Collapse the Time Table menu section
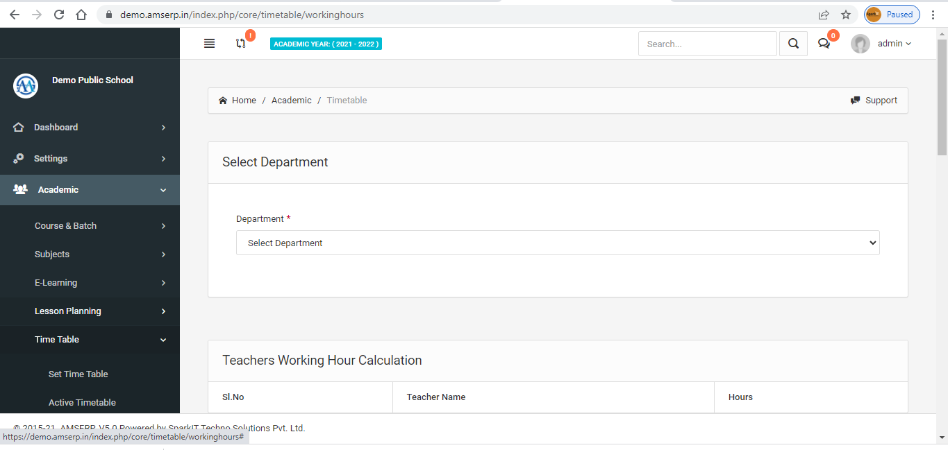The width and height of the screenshot is (948, 450). [x=90, y=340]
